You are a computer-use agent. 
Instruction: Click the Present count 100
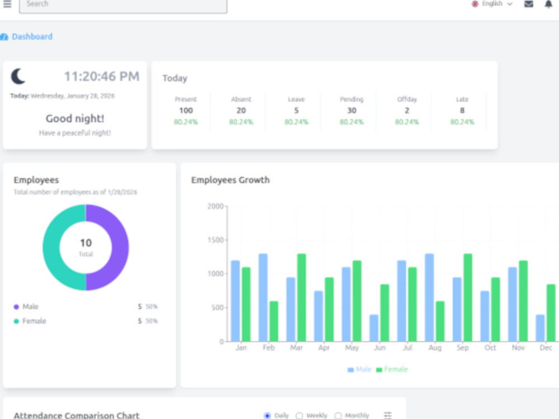click(x=186, y=111)
